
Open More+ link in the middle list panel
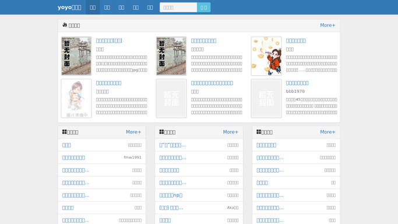[231, 132]
